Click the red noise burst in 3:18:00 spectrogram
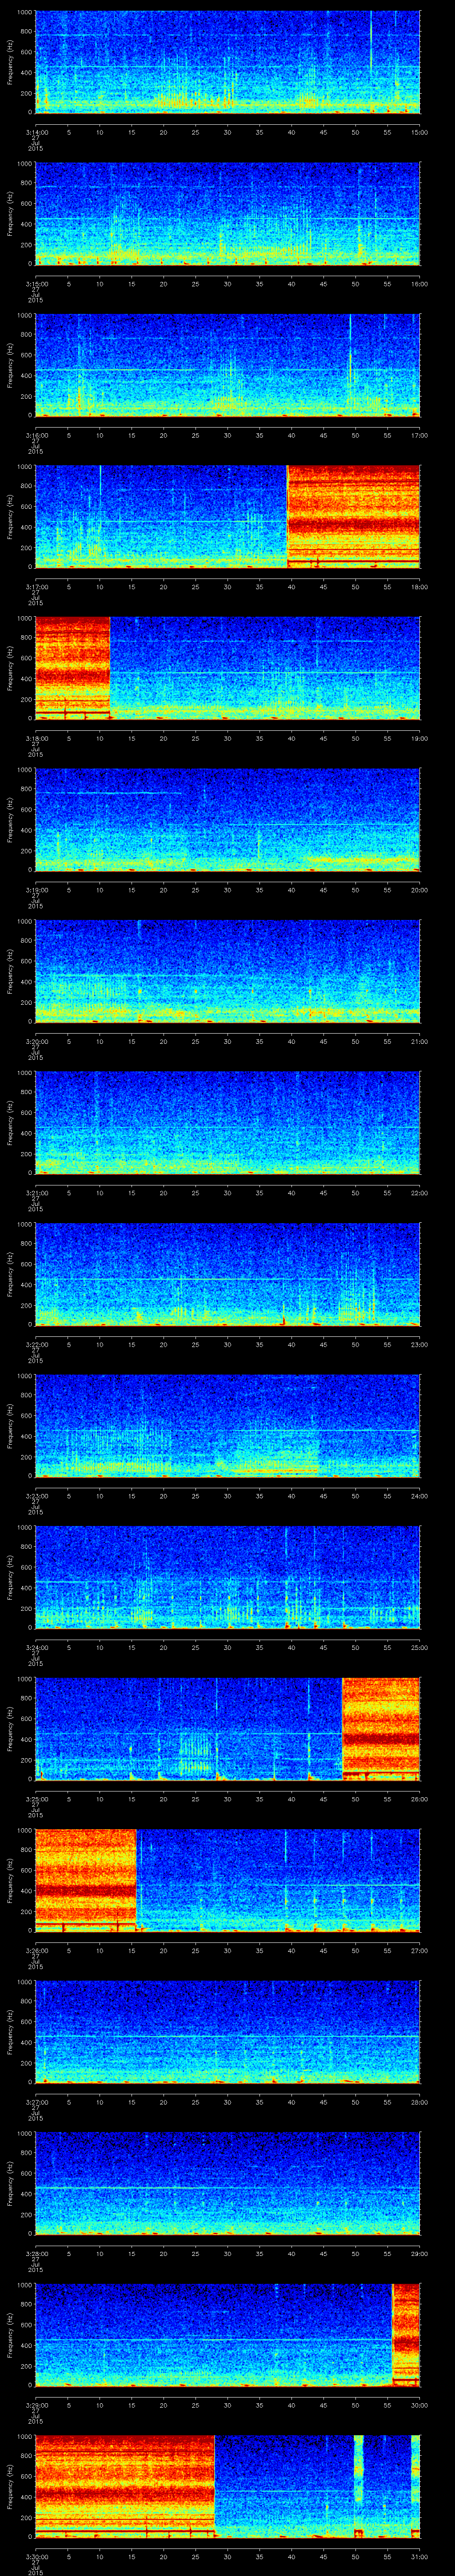 pos(72,668)
